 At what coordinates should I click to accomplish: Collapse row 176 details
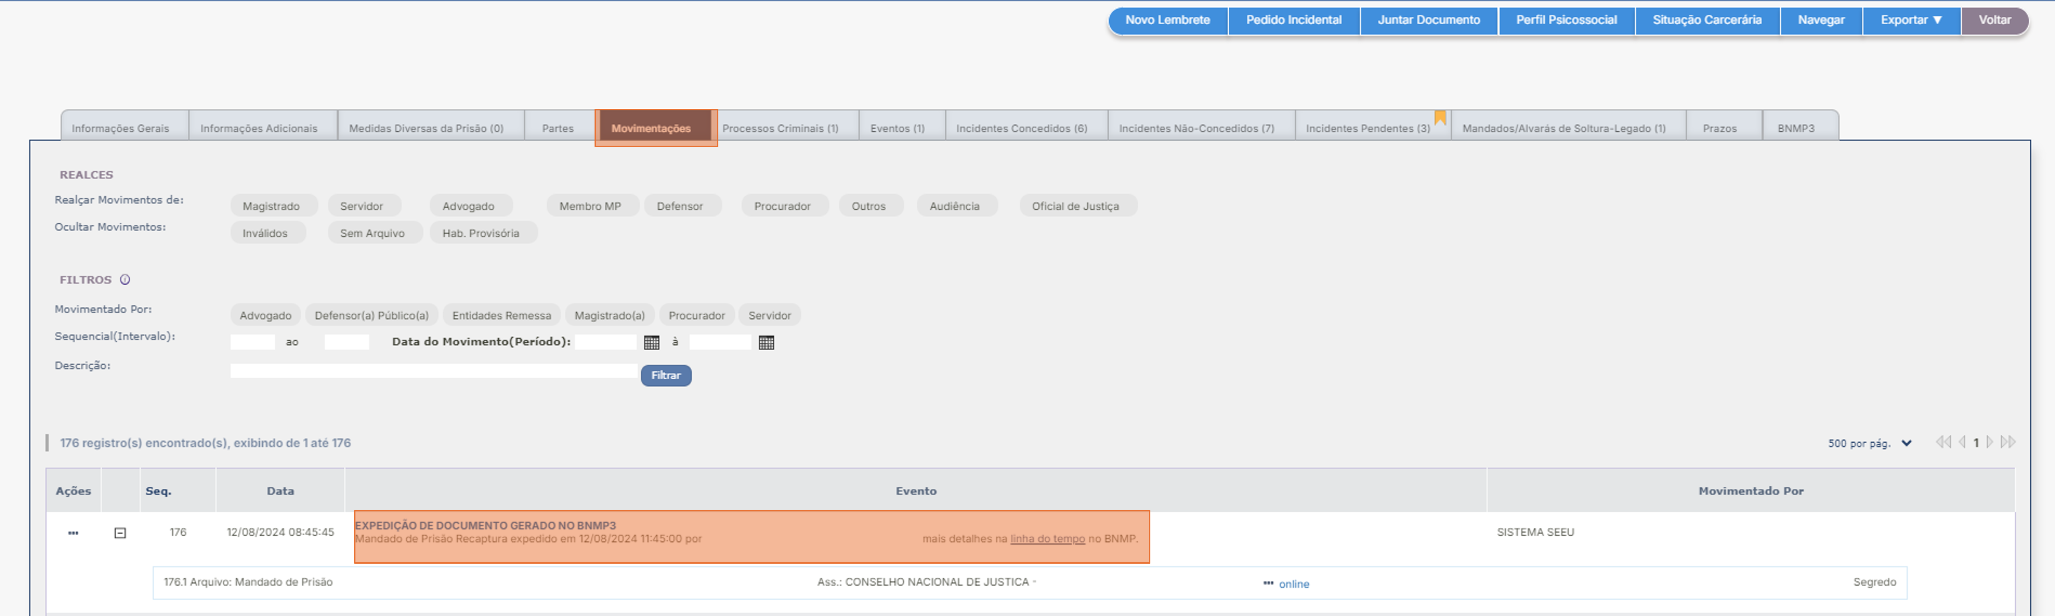120,533
